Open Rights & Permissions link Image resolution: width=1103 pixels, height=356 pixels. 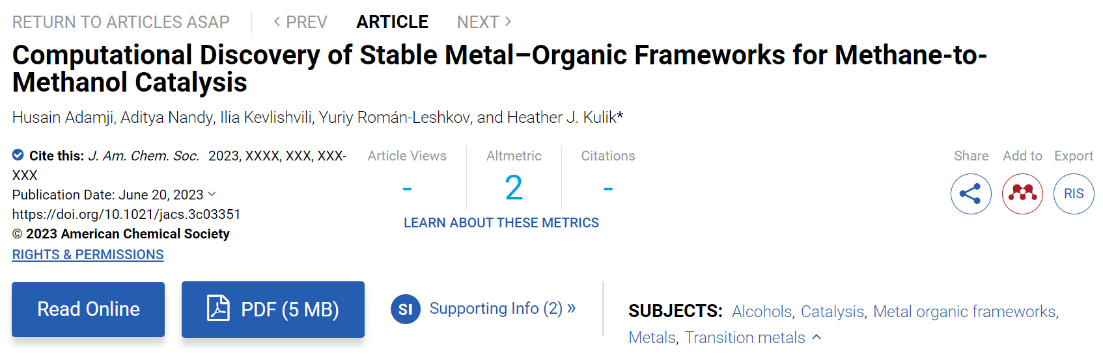[x=88, y=255]
